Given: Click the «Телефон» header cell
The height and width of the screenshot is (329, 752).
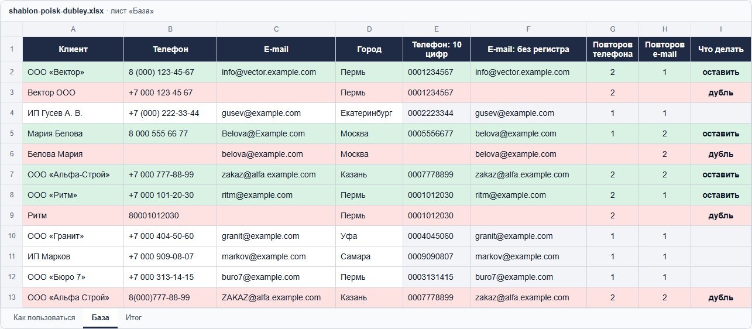Looking at the screenshot, I should coord(170,49).
